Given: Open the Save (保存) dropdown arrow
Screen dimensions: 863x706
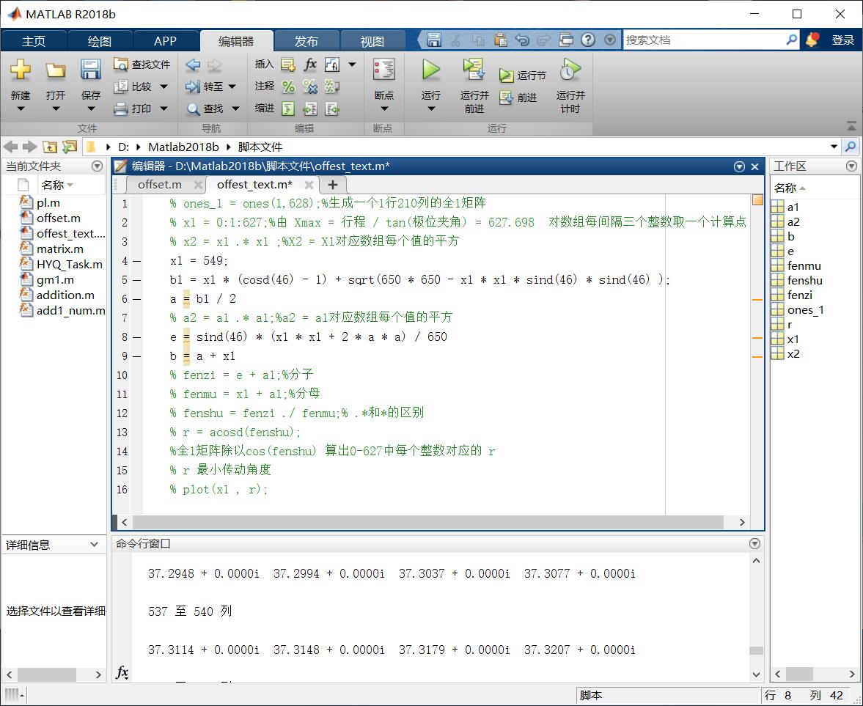Looking at the screenshot, I should (x=91, y=109).
